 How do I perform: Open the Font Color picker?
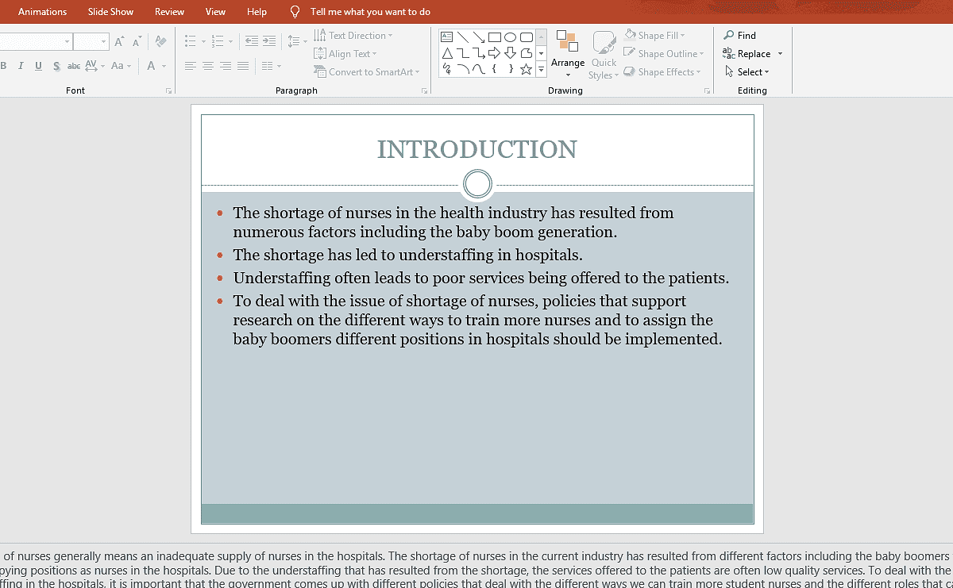(x=156, y=66)
